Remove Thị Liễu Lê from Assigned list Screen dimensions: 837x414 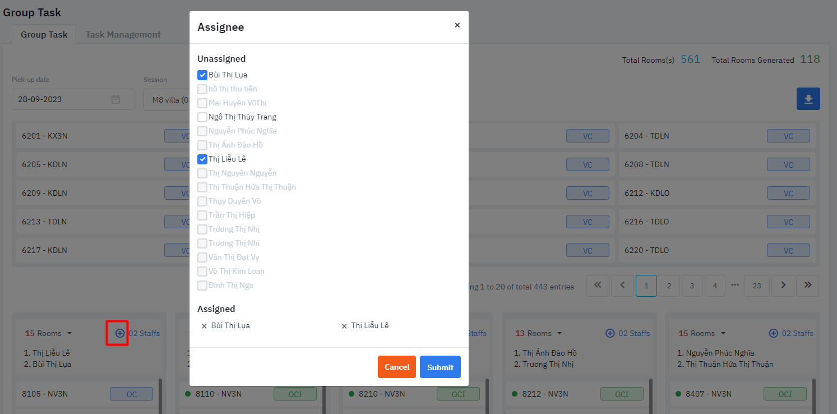(344, 325)
